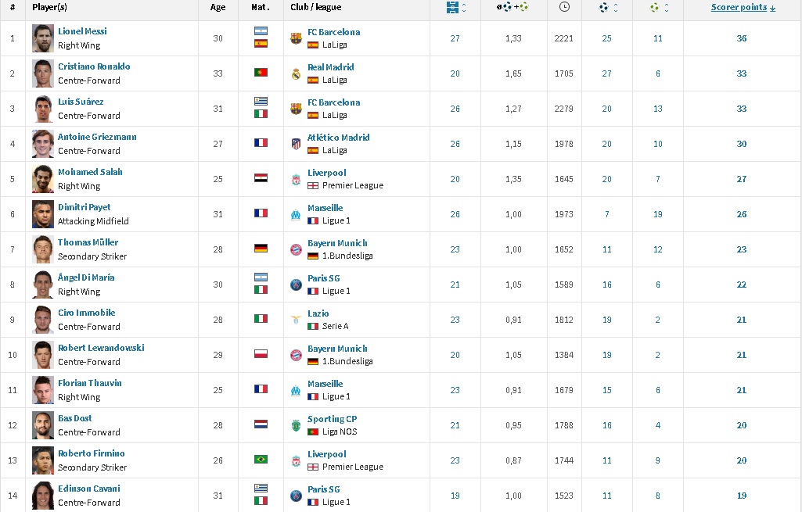Open Liverpool club link for Mohamed Salah
Viewport: 802px width, 512px height.
(x=327, y=173)
